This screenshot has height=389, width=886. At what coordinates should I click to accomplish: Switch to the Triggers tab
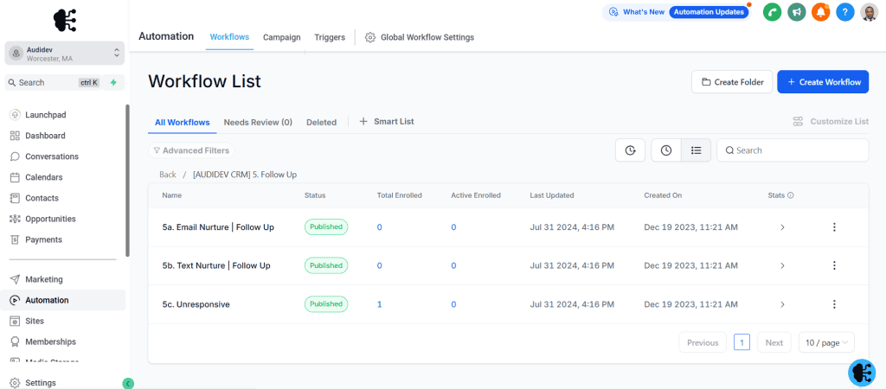click(x=330, y=37)
